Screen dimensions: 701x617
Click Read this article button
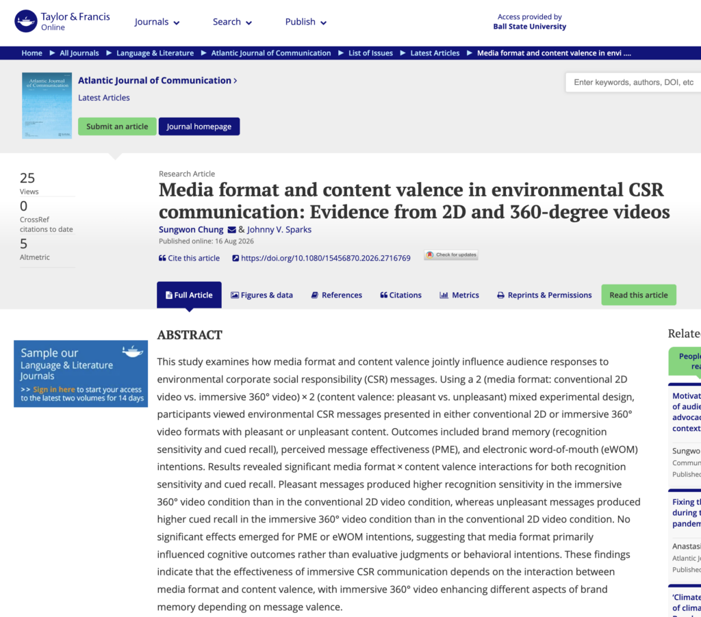[639, 295]
